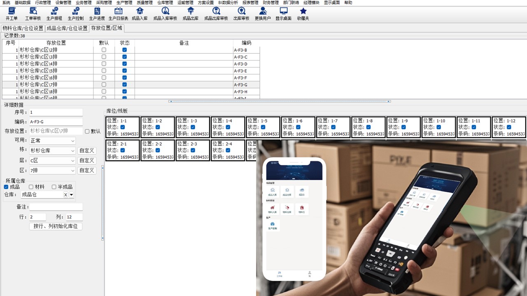This screenshot has width=527, height=296.
Task: Click the 显示桌面 monitor icon
Action: click(283, 13)
